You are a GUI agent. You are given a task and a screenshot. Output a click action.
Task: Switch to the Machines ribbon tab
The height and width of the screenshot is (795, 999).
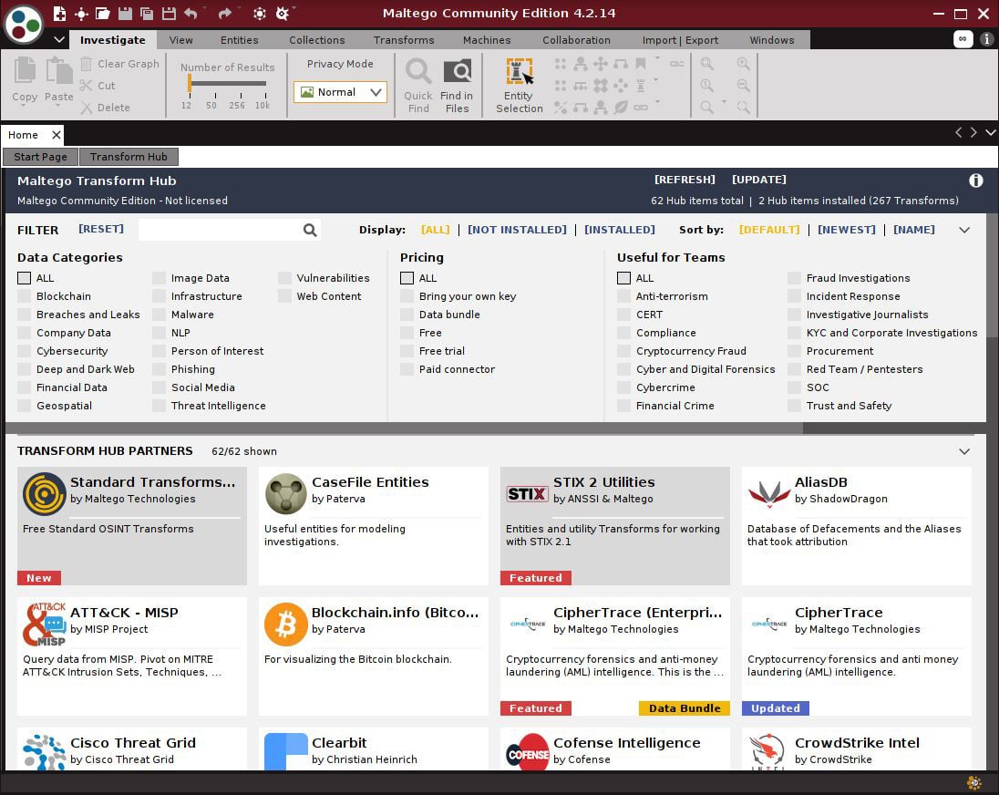pyautogui.click(x=487, y=40)
